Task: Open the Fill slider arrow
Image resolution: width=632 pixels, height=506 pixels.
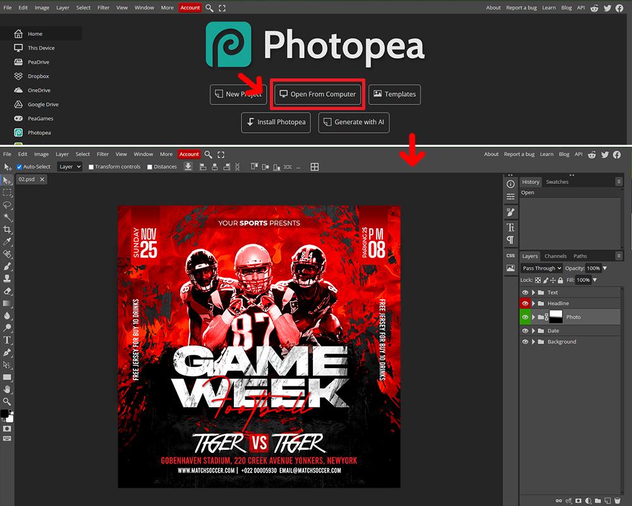Action: click(x=595, y=280)
